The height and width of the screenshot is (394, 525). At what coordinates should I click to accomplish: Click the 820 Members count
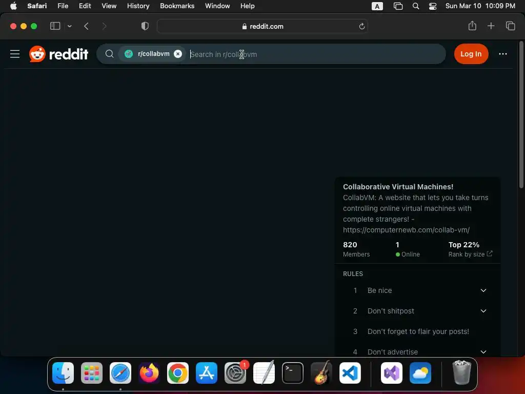(x=356, y=249)
